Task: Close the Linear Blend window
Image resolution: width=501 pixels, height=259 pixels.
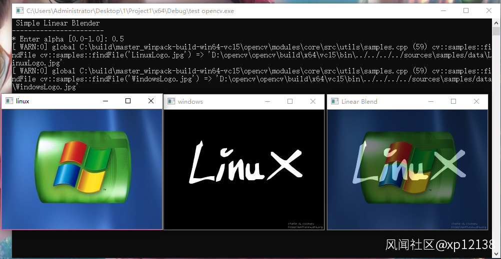Action: (x=476, y=101)
